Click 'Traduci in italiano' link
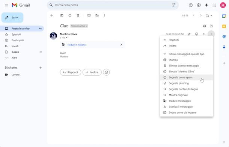Viewport: 229px width, 147px height. (76, 45)
